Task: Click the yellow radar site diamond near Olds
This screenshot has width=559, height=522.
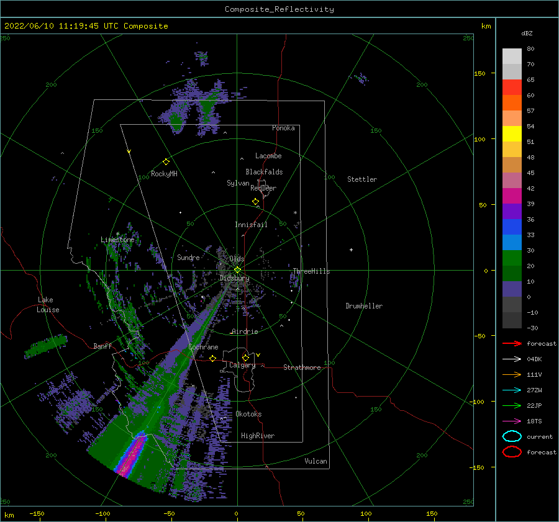Action: pyautogui.click(x=237, y=270)
